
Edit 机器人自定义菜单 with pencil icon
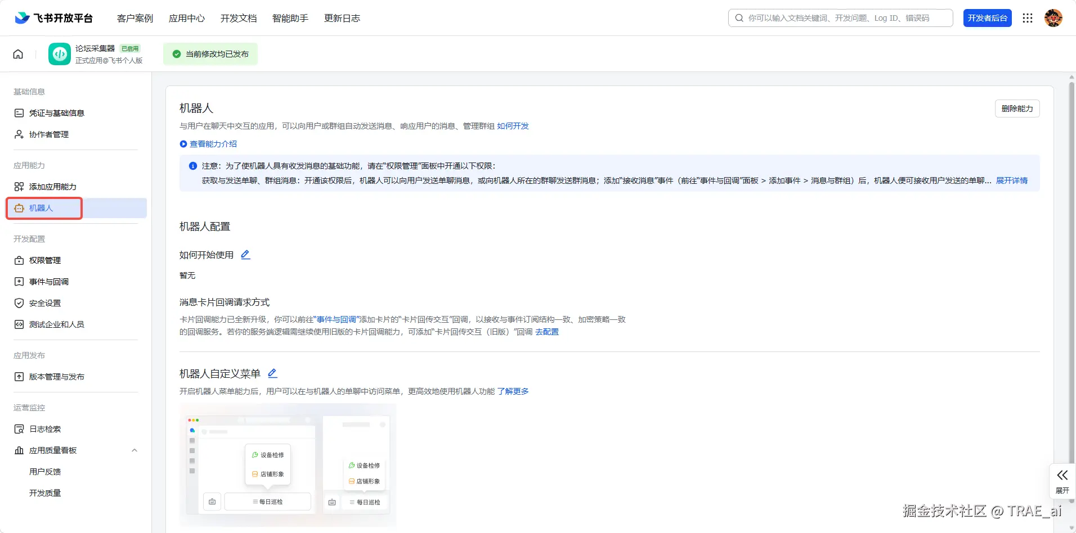[272, 373]
